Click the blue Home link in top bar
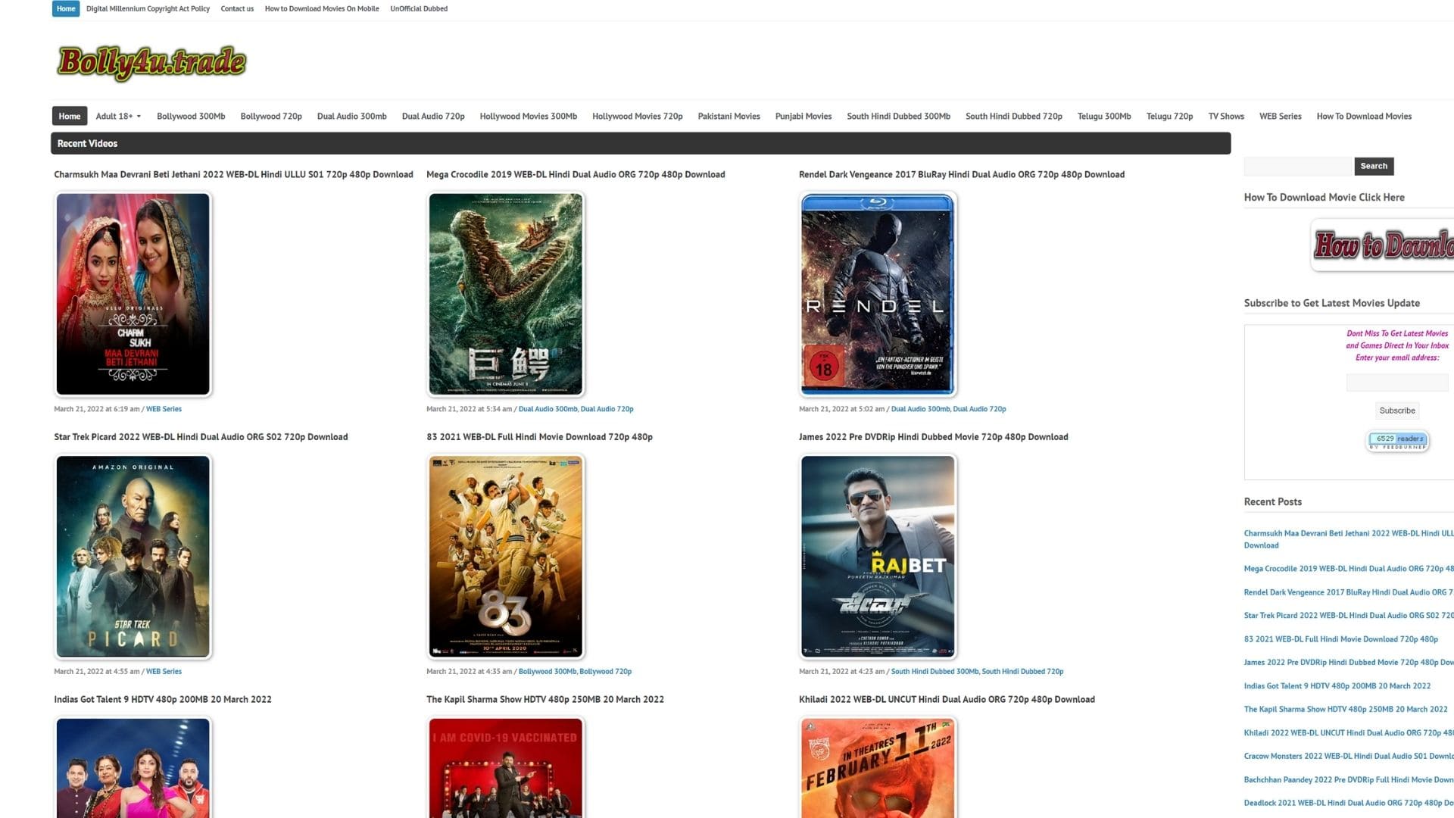Viewport: 1454px width, 818px height. pyautogui.click(x=66, y=8)
